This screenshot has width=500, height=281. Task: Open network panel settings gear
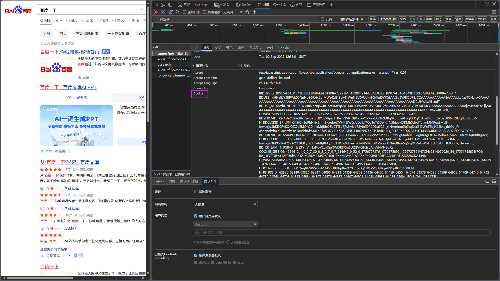point(494,12)
